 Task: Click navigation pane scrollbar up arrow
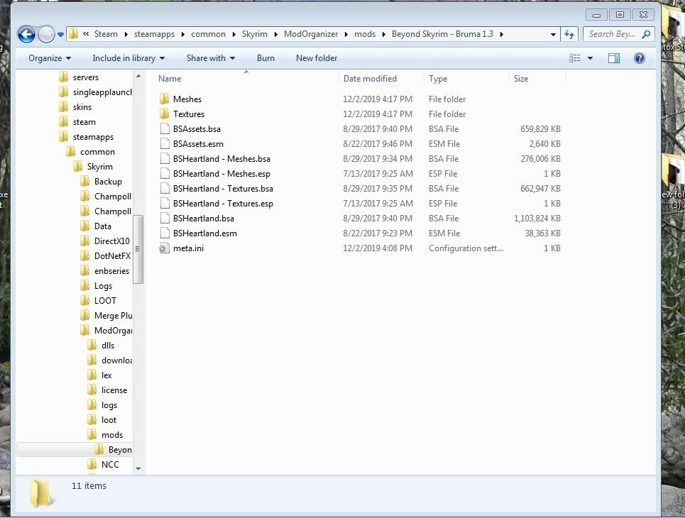coord(138,76)
